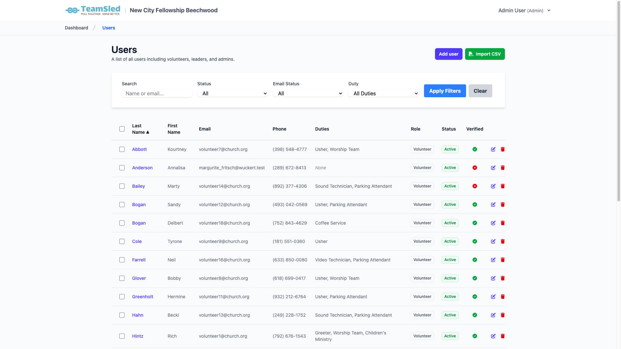The image size is (621, 349).
Task: Click the green verified checkmark for Farrell
Action: coord(474,260)
